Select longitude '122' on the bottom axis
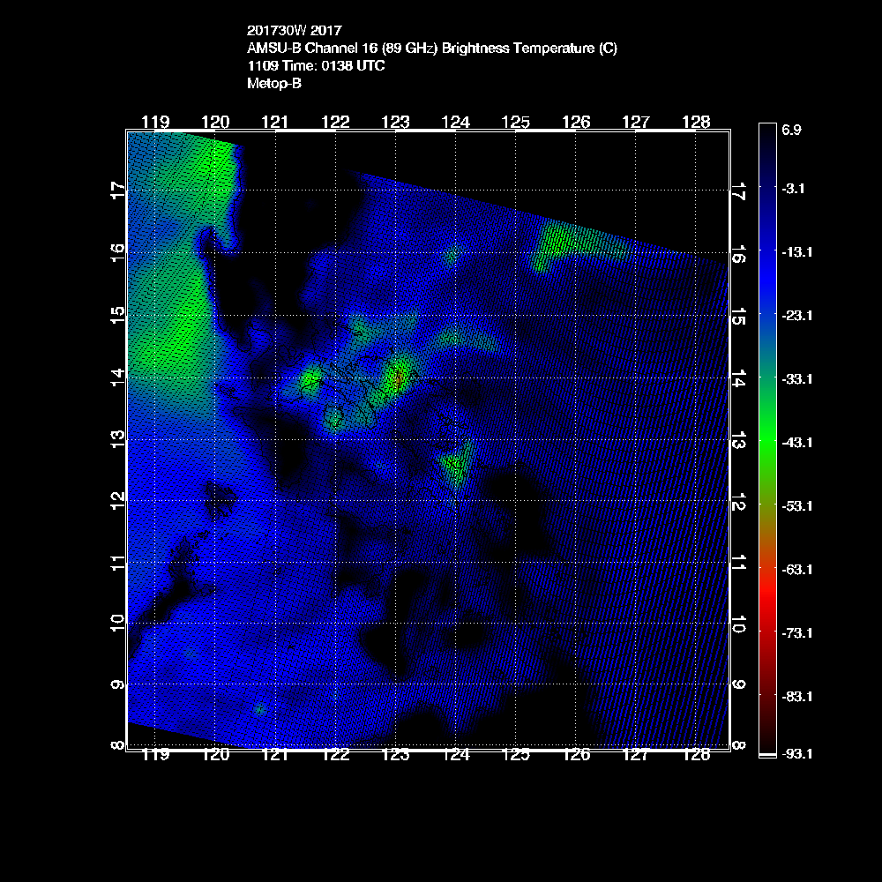This screenshot has height=882, width=882. [336, 755]
